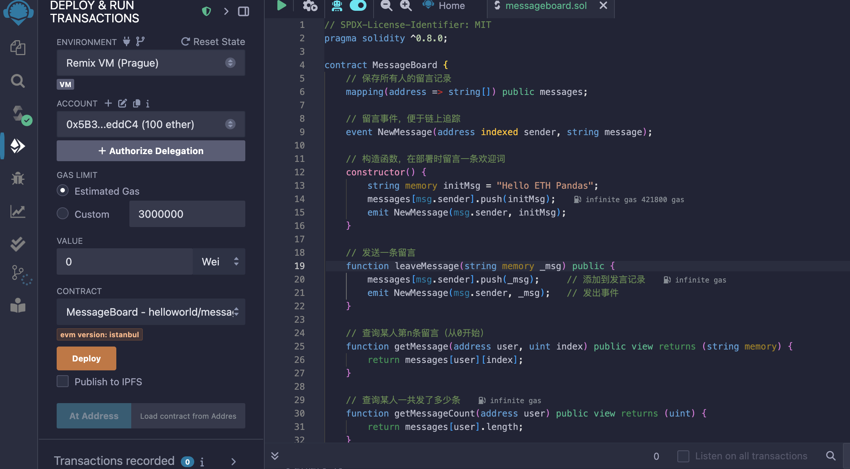The width and height of the screenshot is (850, 469).
Task: Check Listen on all transactions
Action: point(683,456)
